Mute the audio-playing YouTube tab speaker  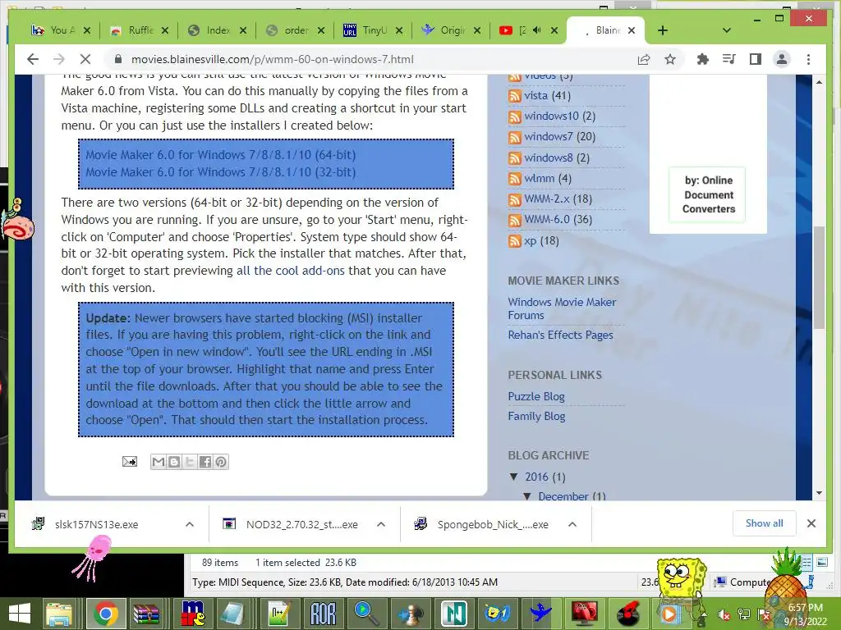coord(537,30)
